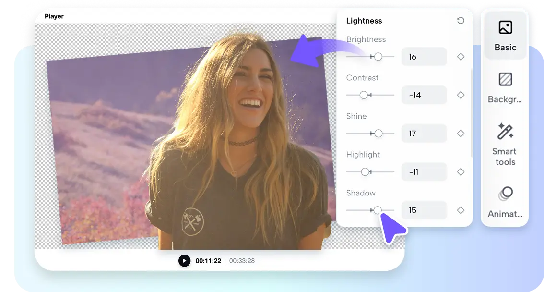Click the Shine value field showing 17

click(424, 133)
